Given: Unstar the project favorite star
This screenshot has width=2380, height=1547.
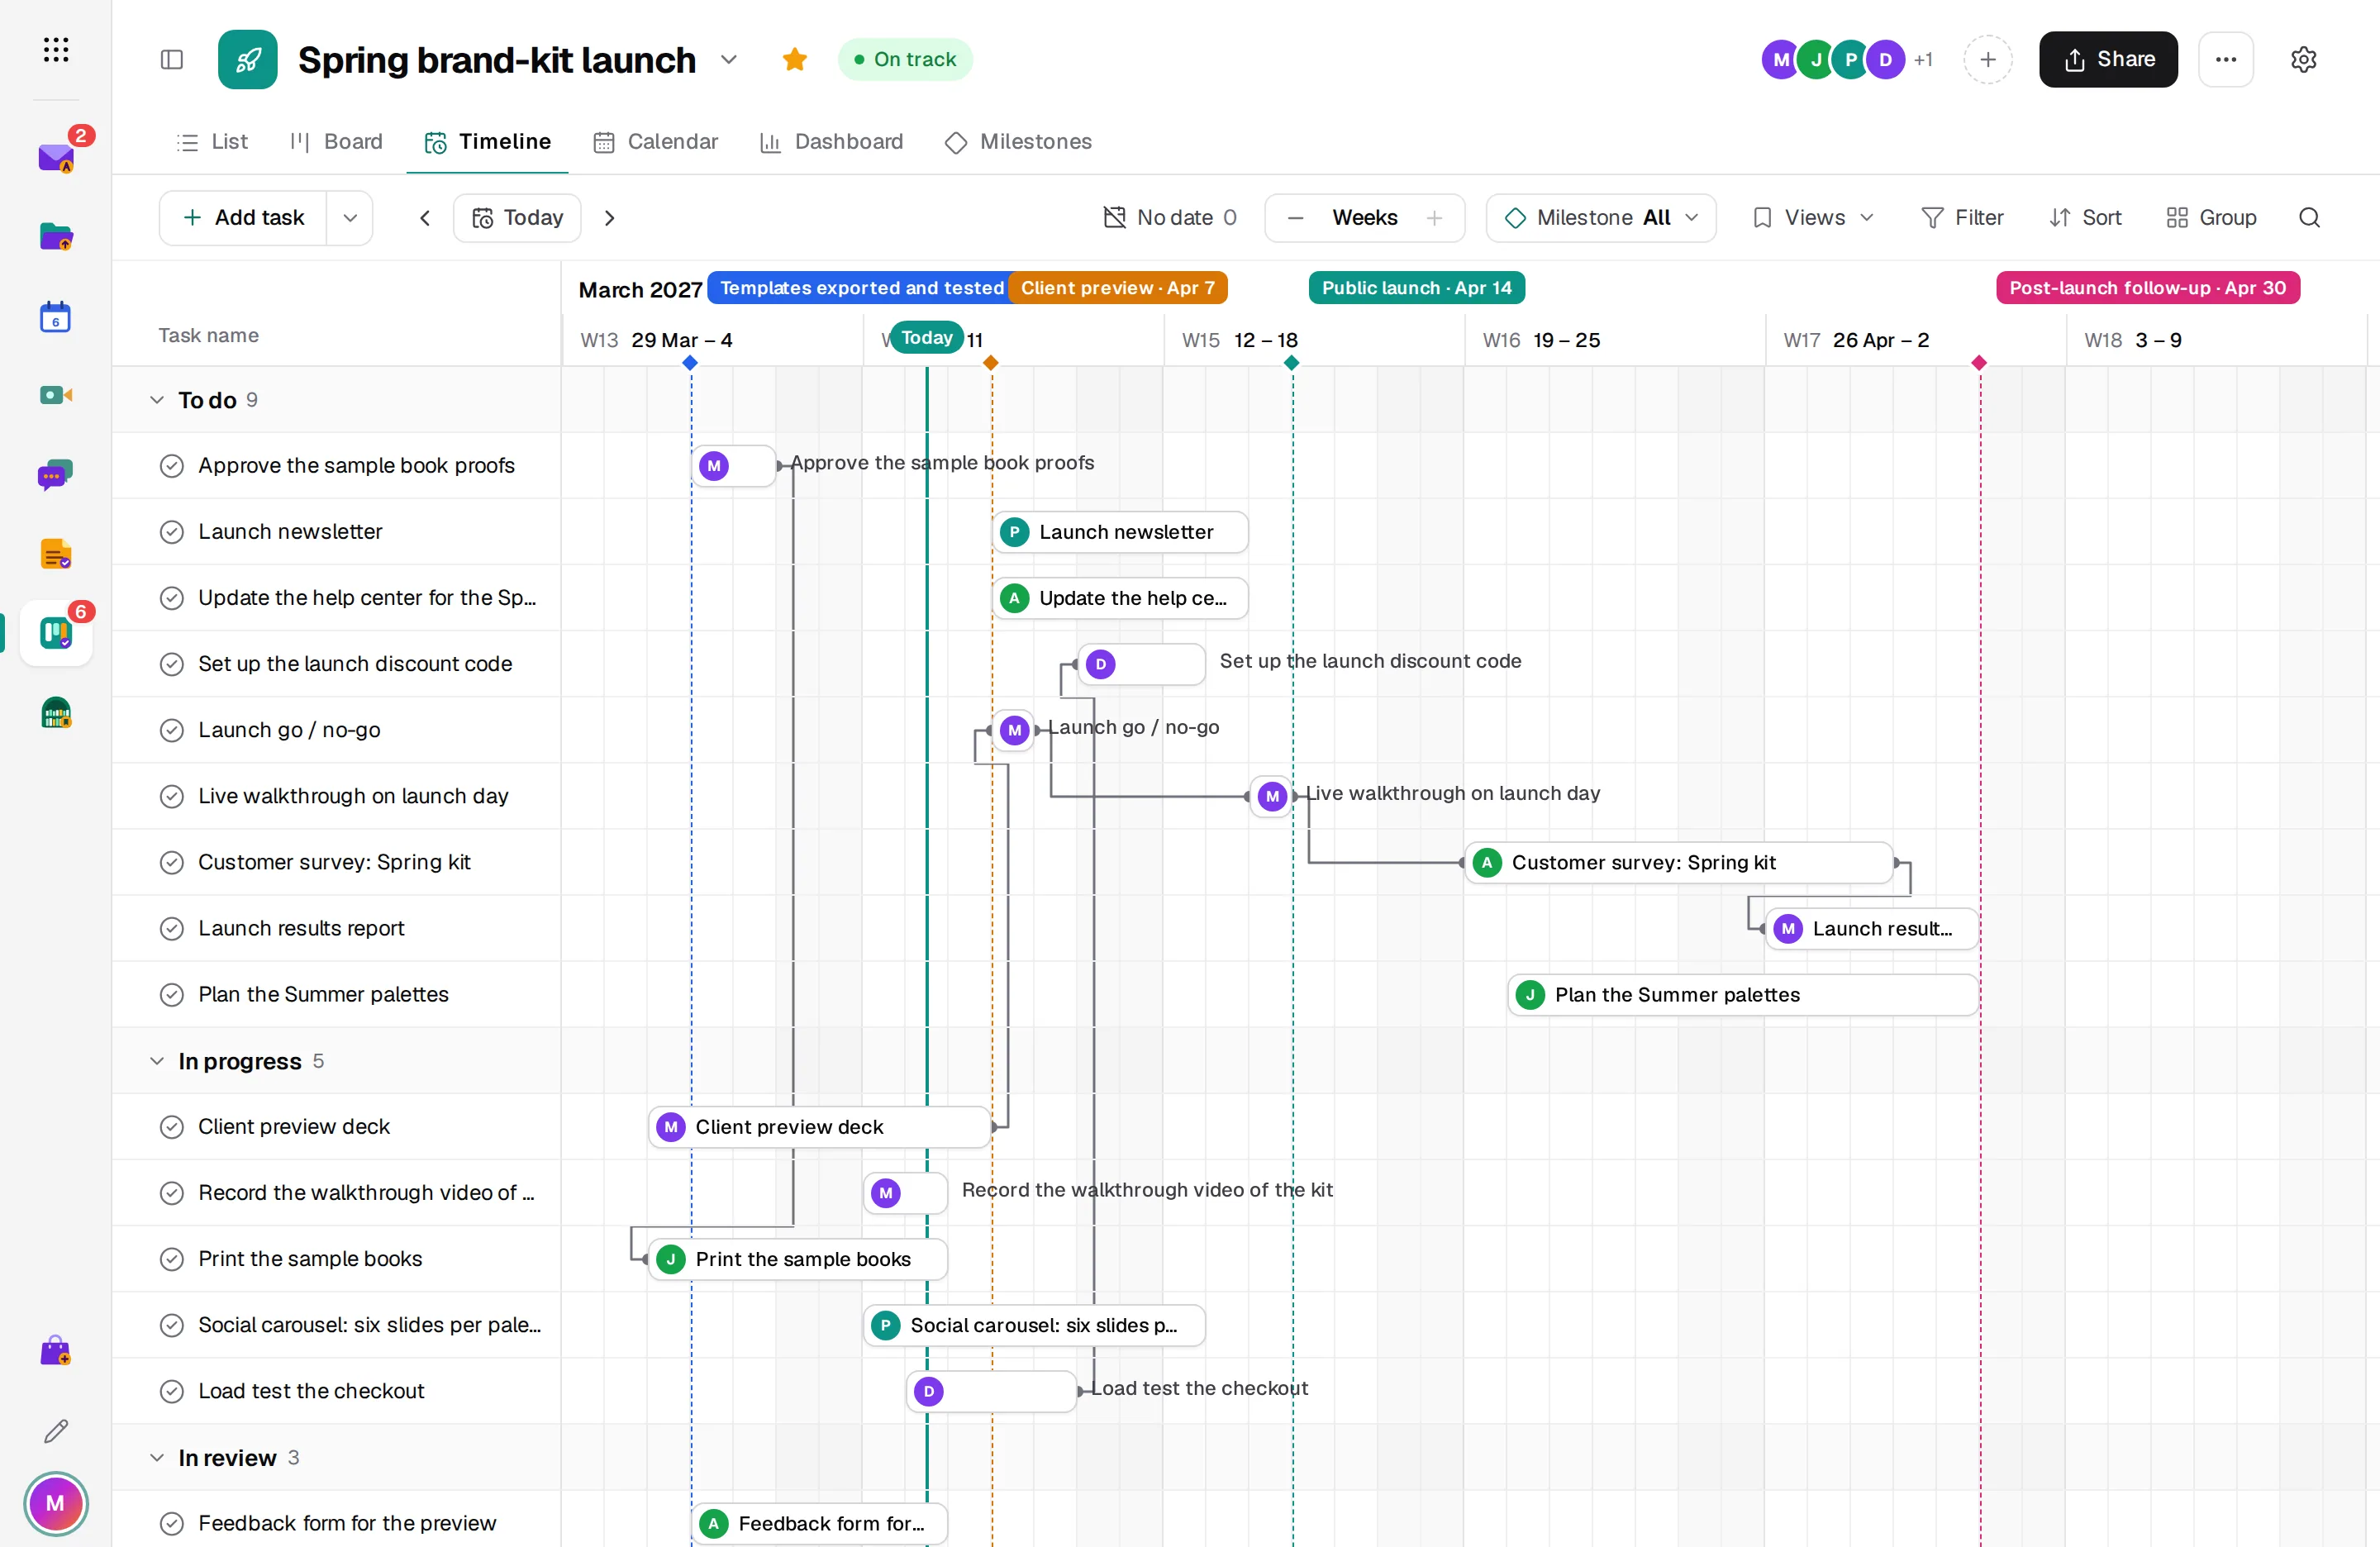Looking at the screenshot, I should tap(794, 59).
